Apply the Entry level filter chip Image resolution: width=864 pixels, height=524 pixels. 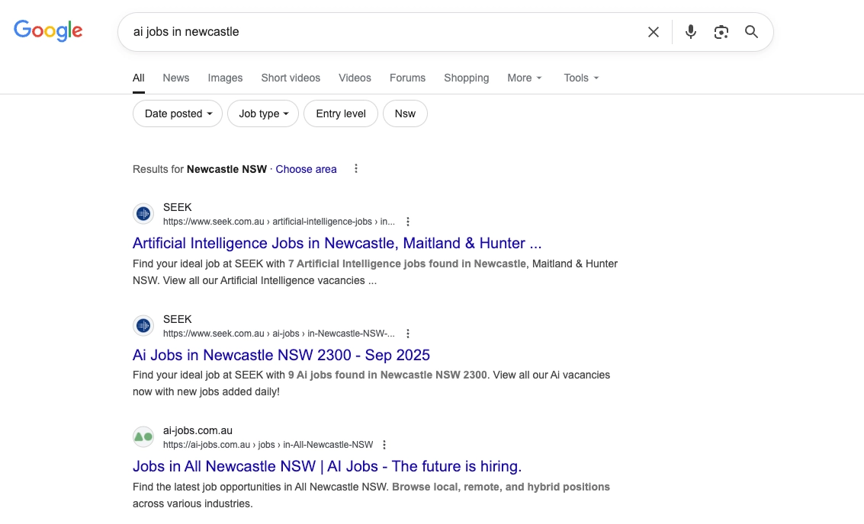(341, 113)
